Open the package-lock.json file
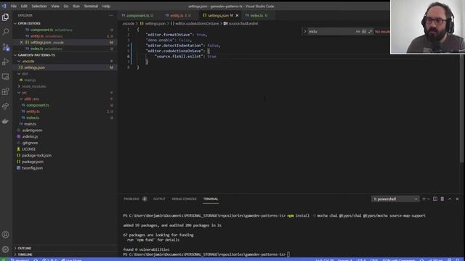 tap(36, 155)
